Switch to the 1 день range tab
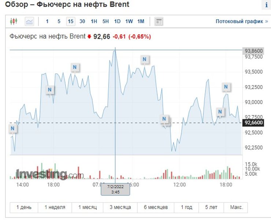The width and height of the screenshot is (271, 220). coord(24,207)
